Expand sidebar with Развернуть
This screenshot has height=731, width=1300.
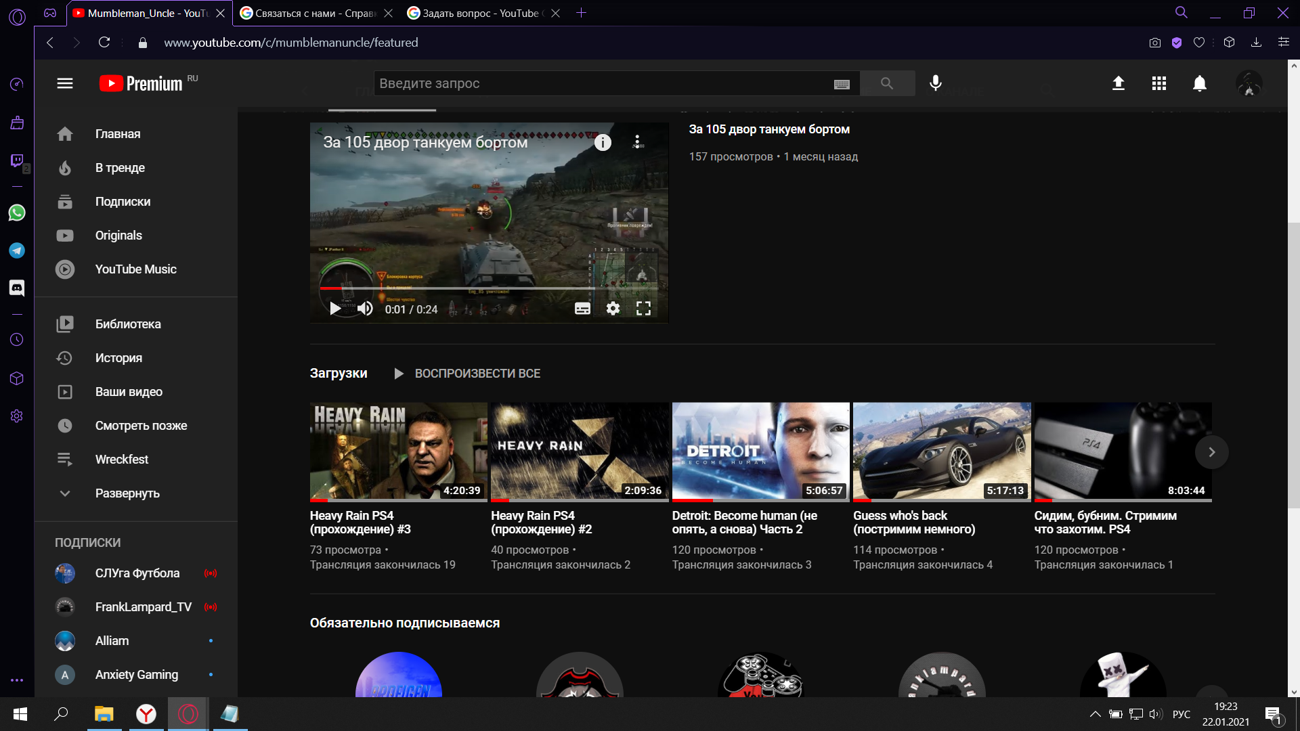click(135, 493)
